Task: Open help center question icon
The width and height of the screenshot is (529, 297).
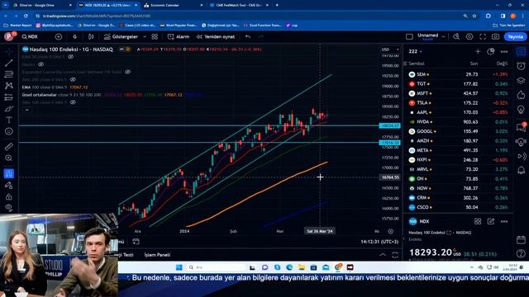Action: pos(521,253)
